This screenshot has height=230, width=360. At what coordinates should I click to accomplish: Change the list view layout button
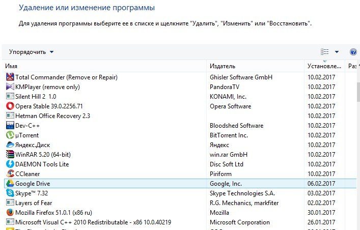pyautogui.click(x=325, y=52)
